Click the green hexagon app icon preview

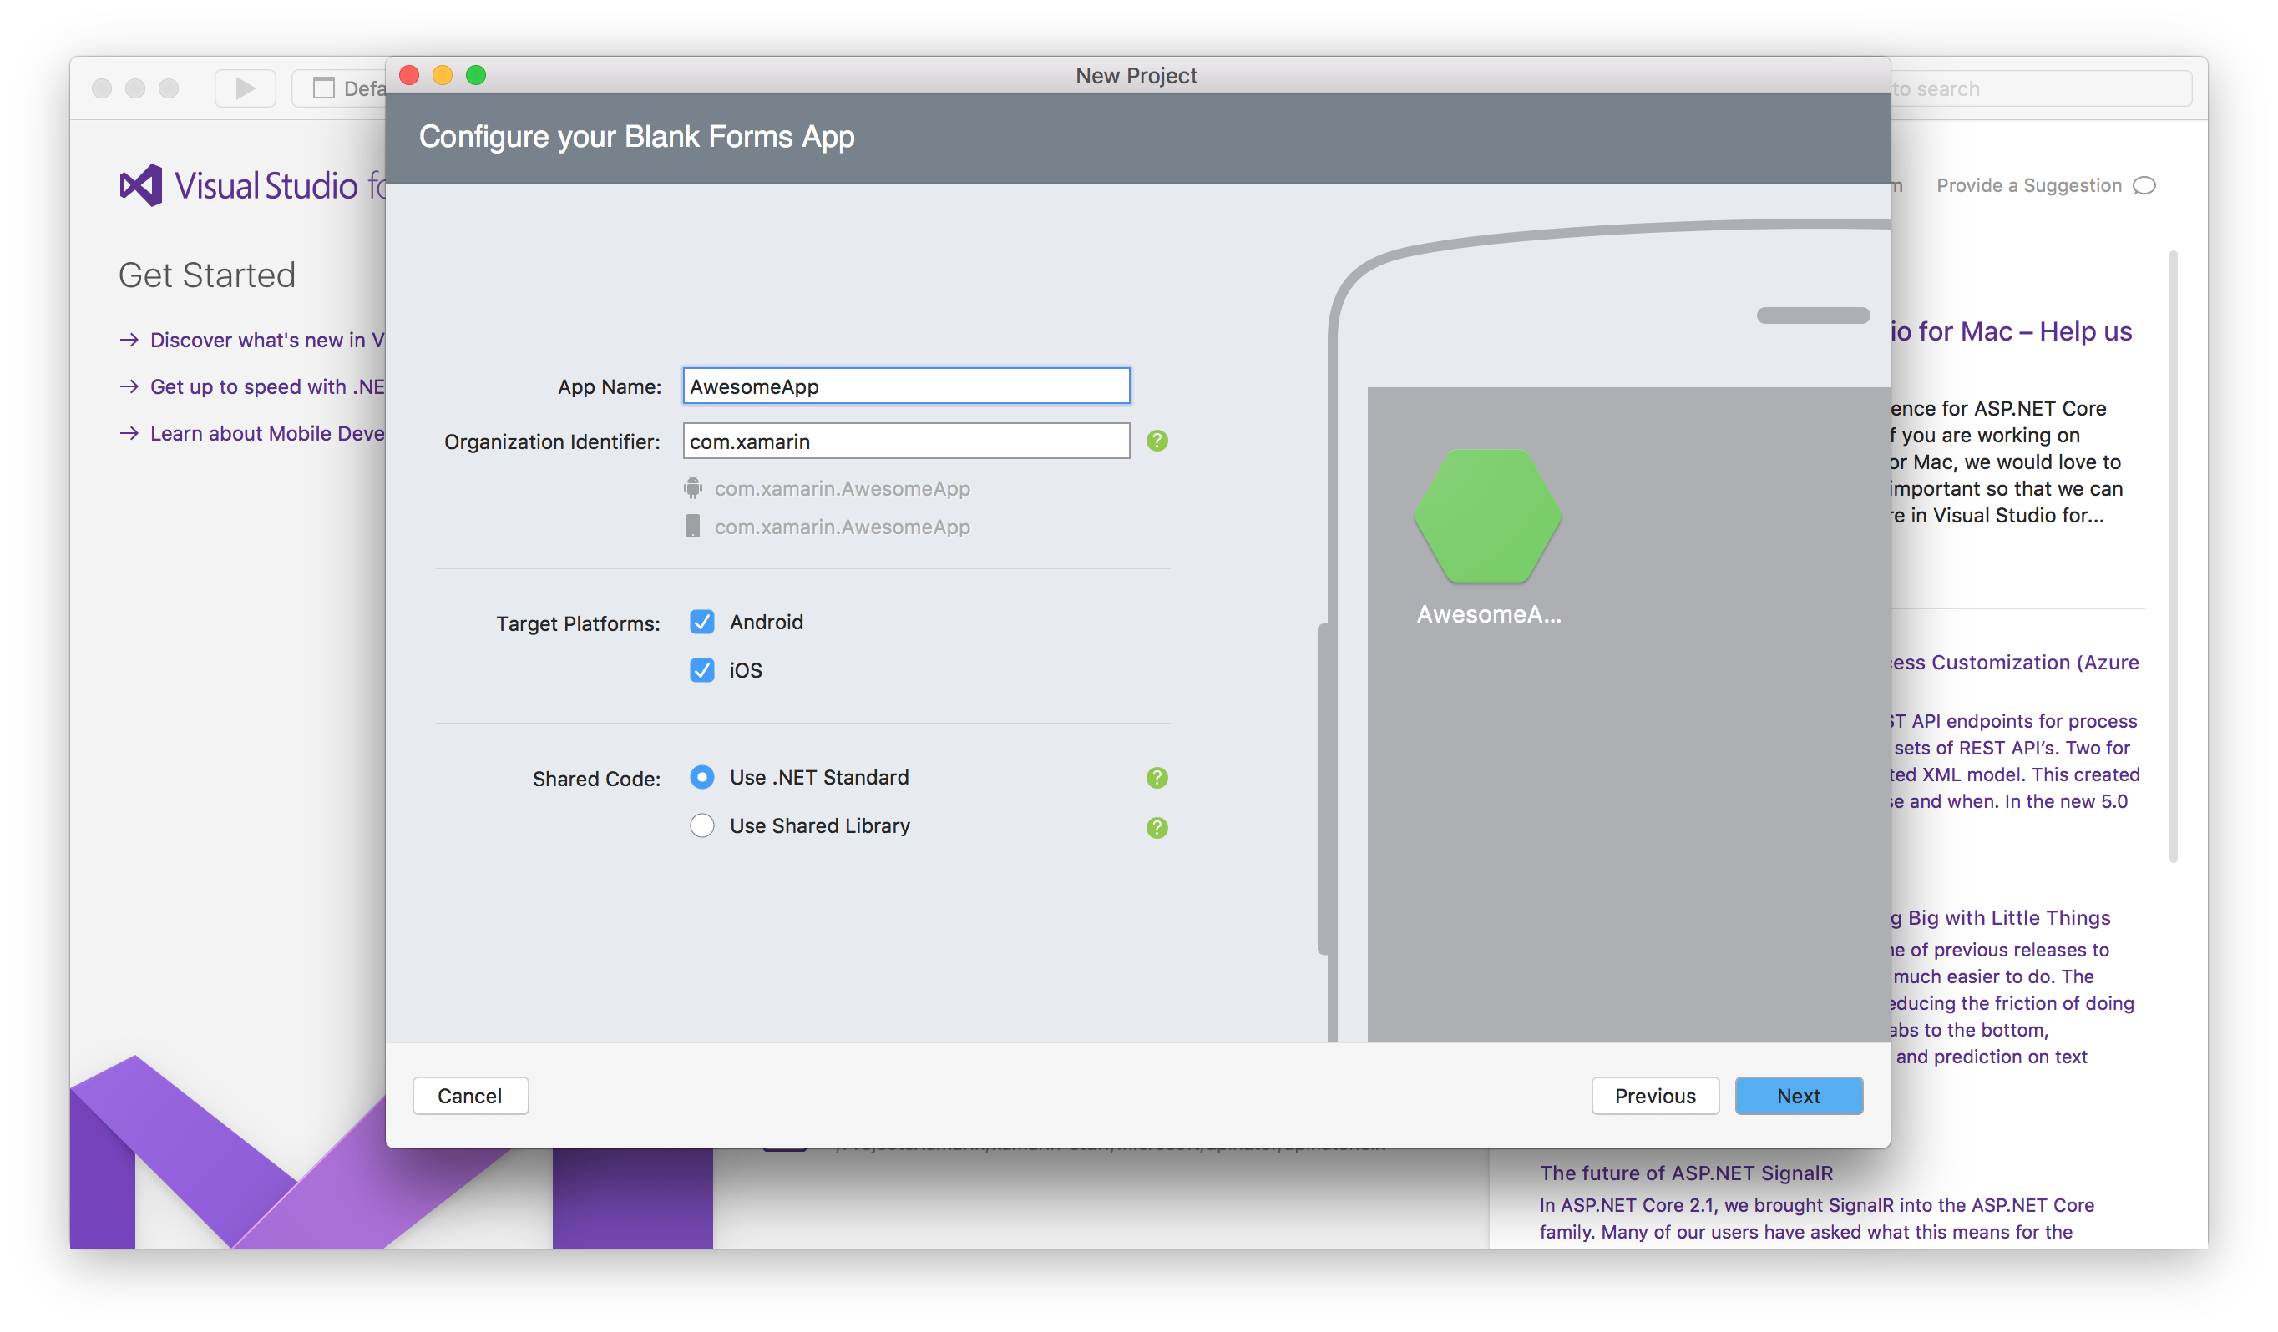pos(1487,516)
